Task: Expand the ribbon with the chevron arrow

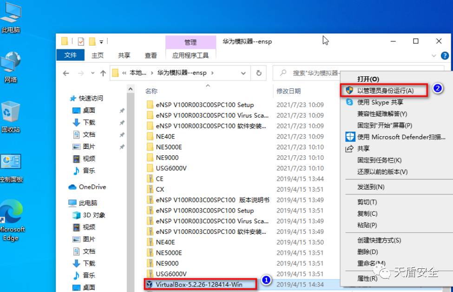Action: [433, 55]
